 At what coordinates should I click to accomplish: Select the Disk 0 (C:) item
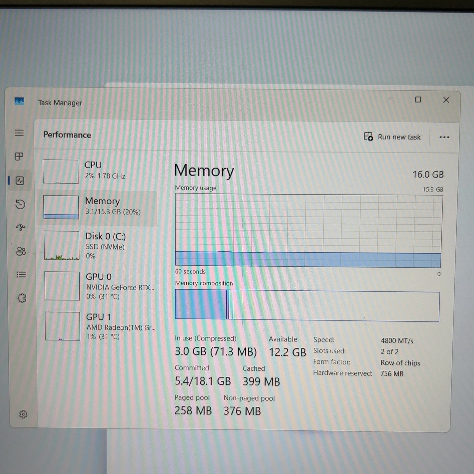point(98,246)
